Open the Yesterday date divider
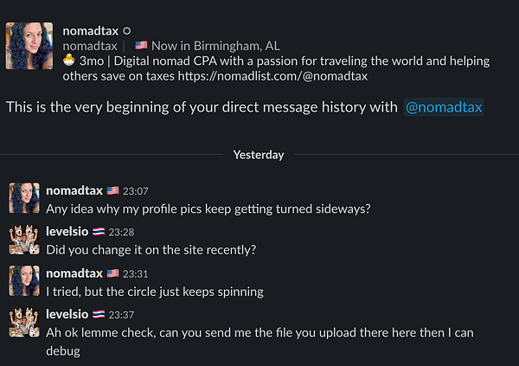The height and width of the screenshot is (366, 519). (258, 155)
